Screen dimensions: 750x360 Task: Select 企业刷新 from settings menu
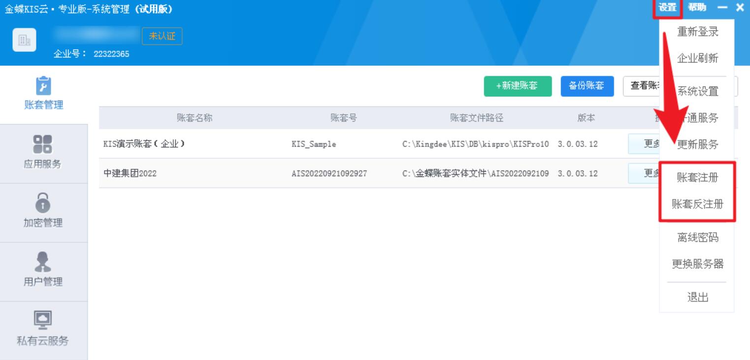pos(697,59)
